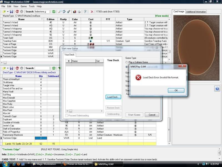Image resolution: width=222 pixels, height=167 pixels.
Task: Click the open database icon in the top toolbar
Action: (4, 12)
